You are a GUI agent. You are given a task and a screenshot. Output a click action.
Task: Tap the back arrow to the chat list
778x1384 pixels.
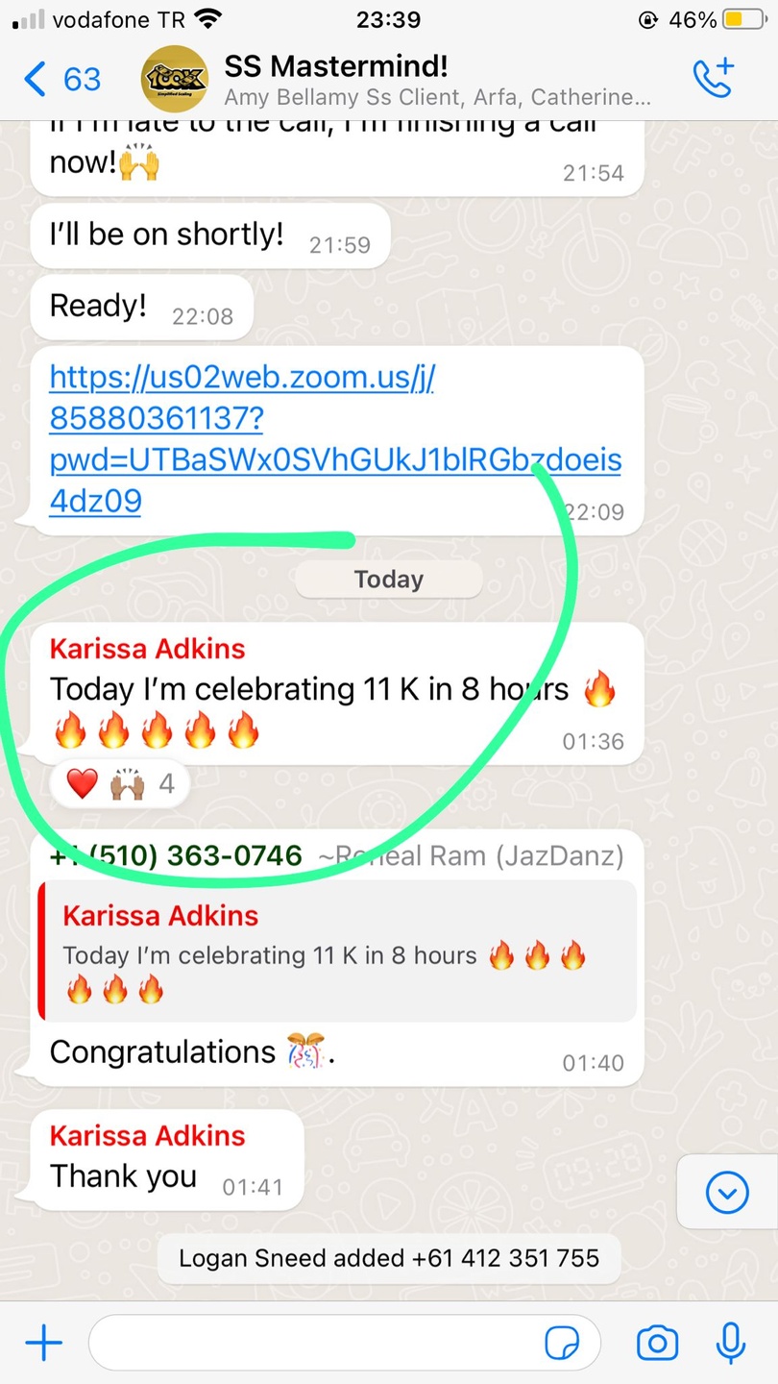[x=35, y=79]
